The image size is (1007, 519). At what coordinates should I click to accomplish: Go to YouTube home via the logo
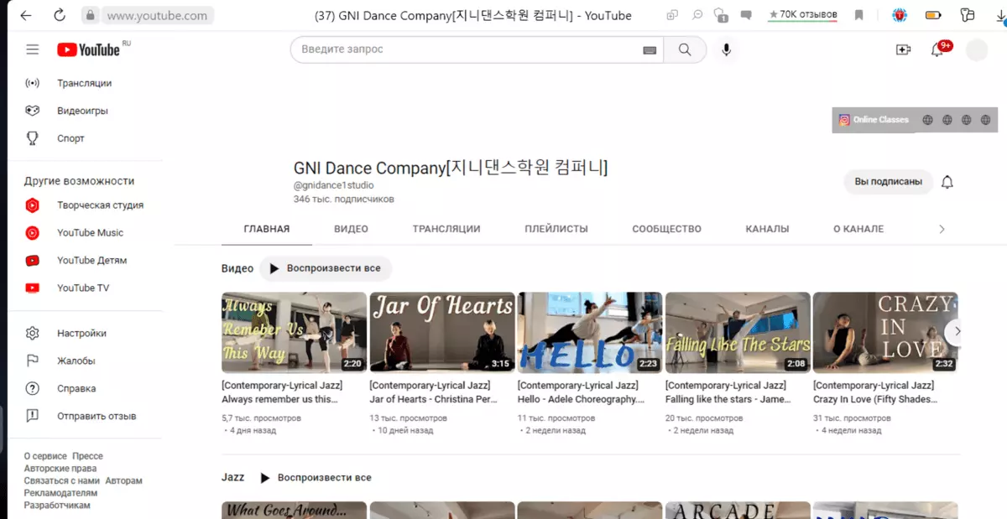tap(89, 50)
